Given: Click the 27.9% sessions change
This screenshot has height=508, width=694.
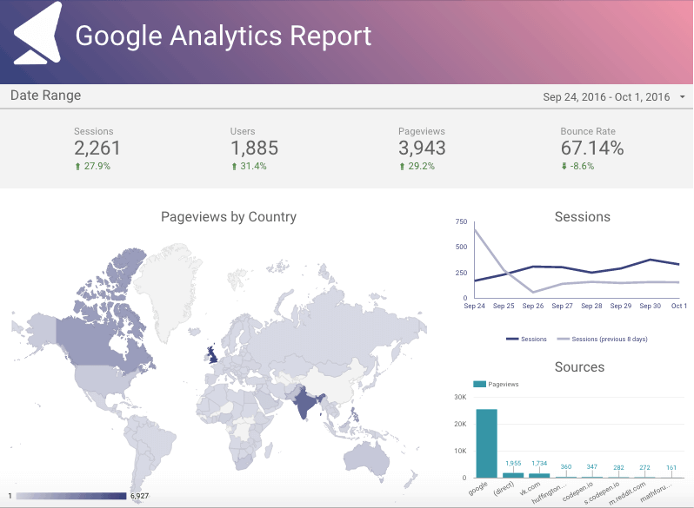Looking at the screenshot, I should click(97, 166).
